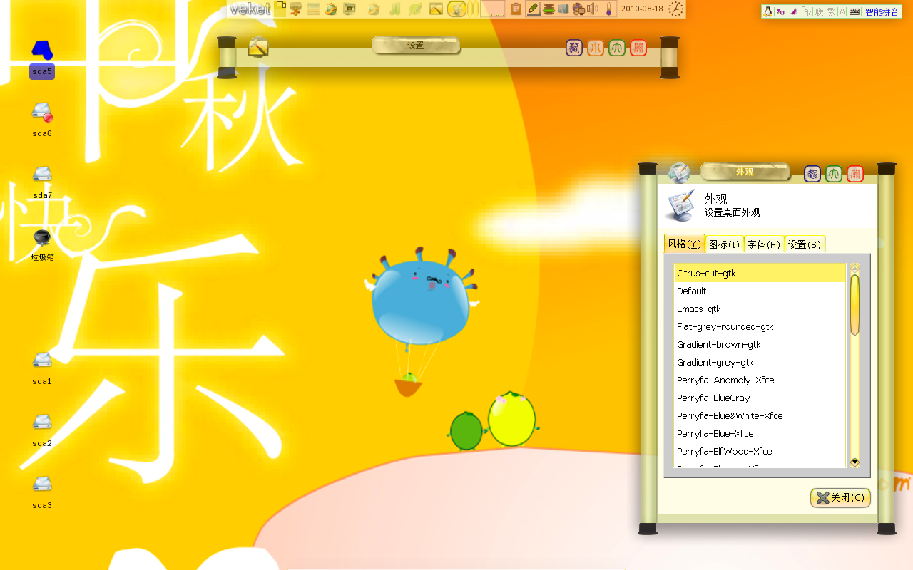Click the thermometer temperature icon

coord(609,9)
